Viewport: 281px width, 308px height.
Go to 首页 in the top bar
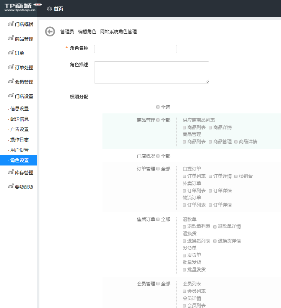coord(58,9)
